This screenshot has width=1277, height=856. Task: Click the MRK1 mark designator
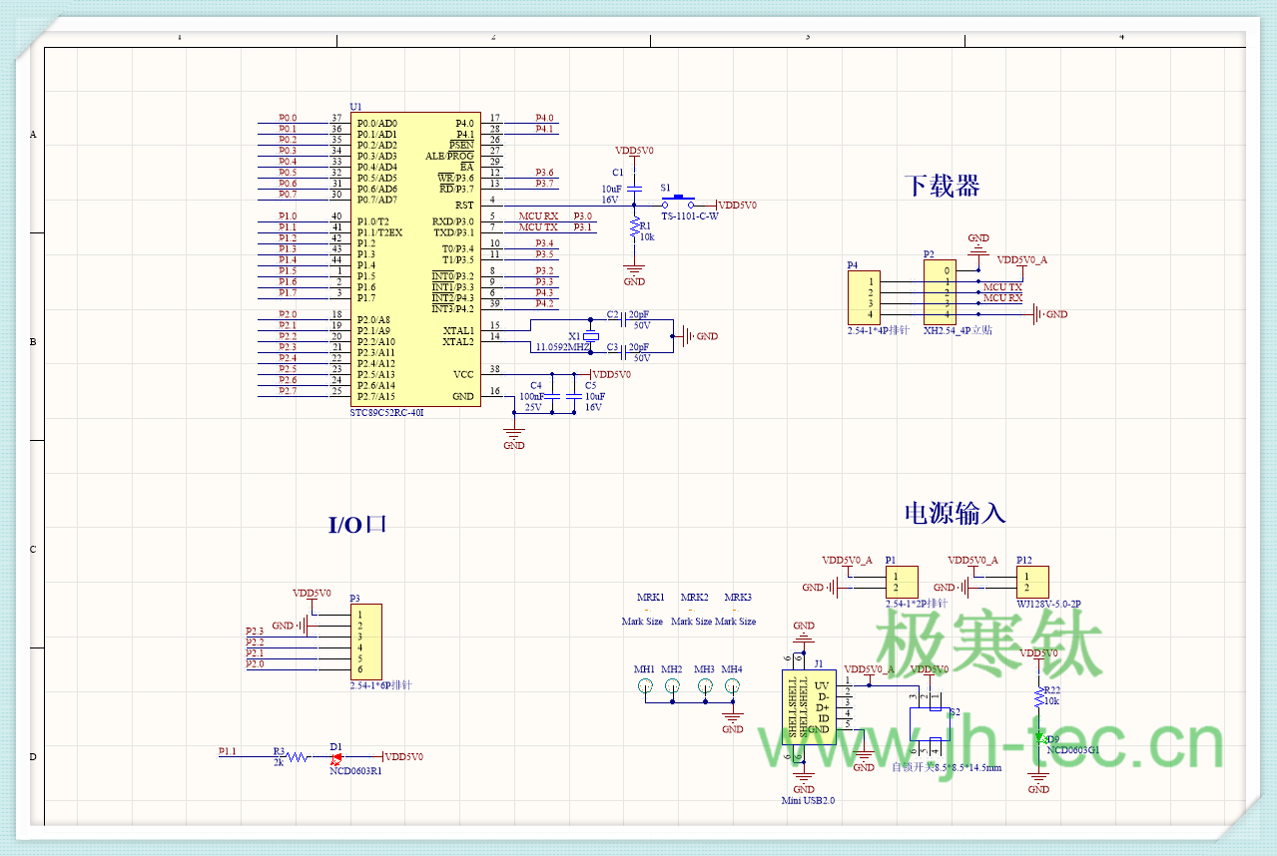[650, 598]
